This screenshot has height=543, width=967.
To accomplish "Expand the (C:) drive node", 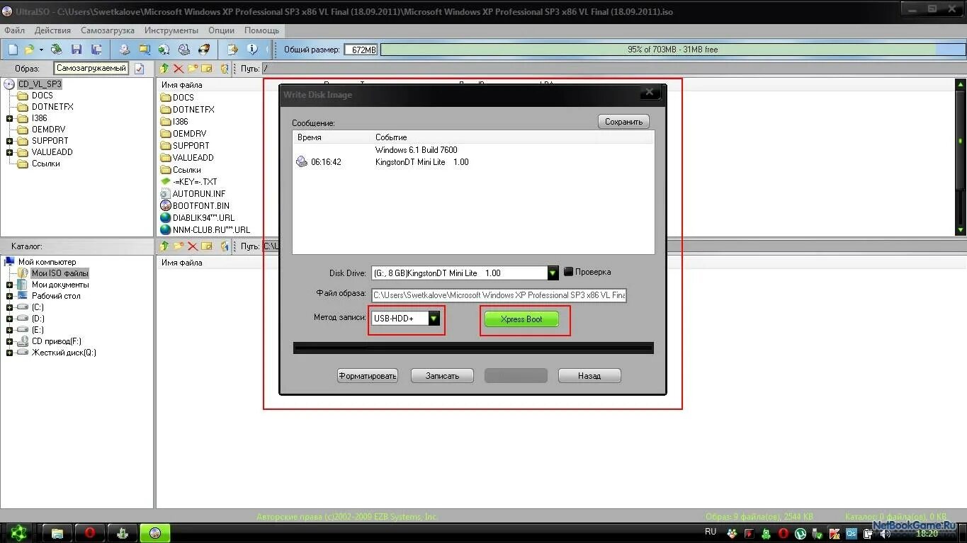I will click(x=9, y=307).
